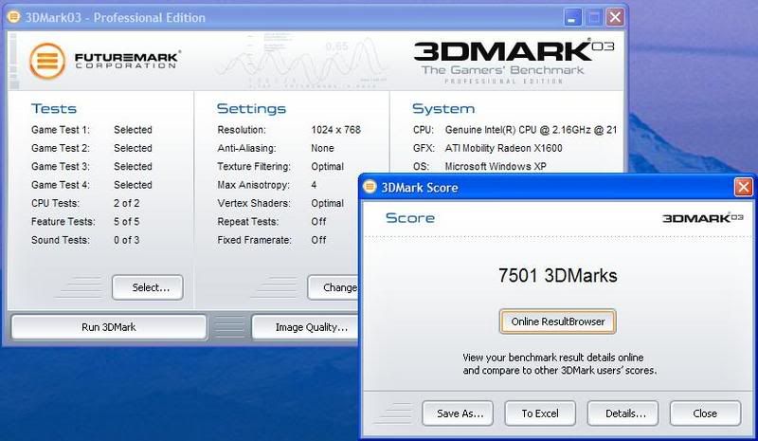Click the Sound Tests value 0 of 3
The image size is (758, 441).
pos(127,240)
